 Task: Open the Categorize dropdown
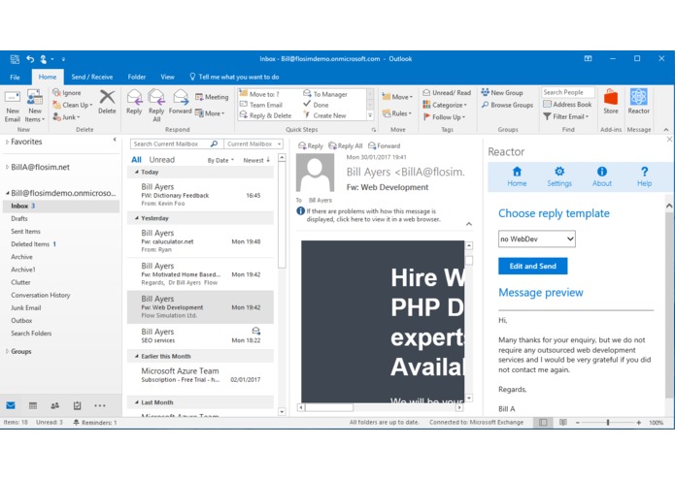[x=445, y=105]
